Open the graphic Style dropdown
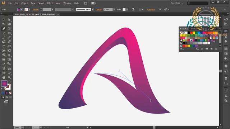 [x=127, y=9]
